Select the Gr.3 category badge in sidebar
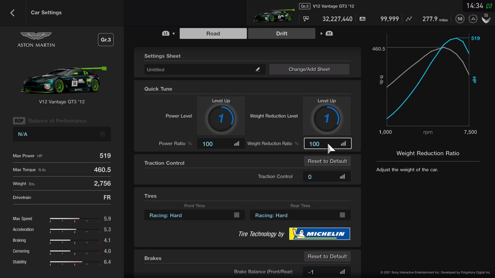The width and height of the screenshot is (495, 278). tap(106, 40)
